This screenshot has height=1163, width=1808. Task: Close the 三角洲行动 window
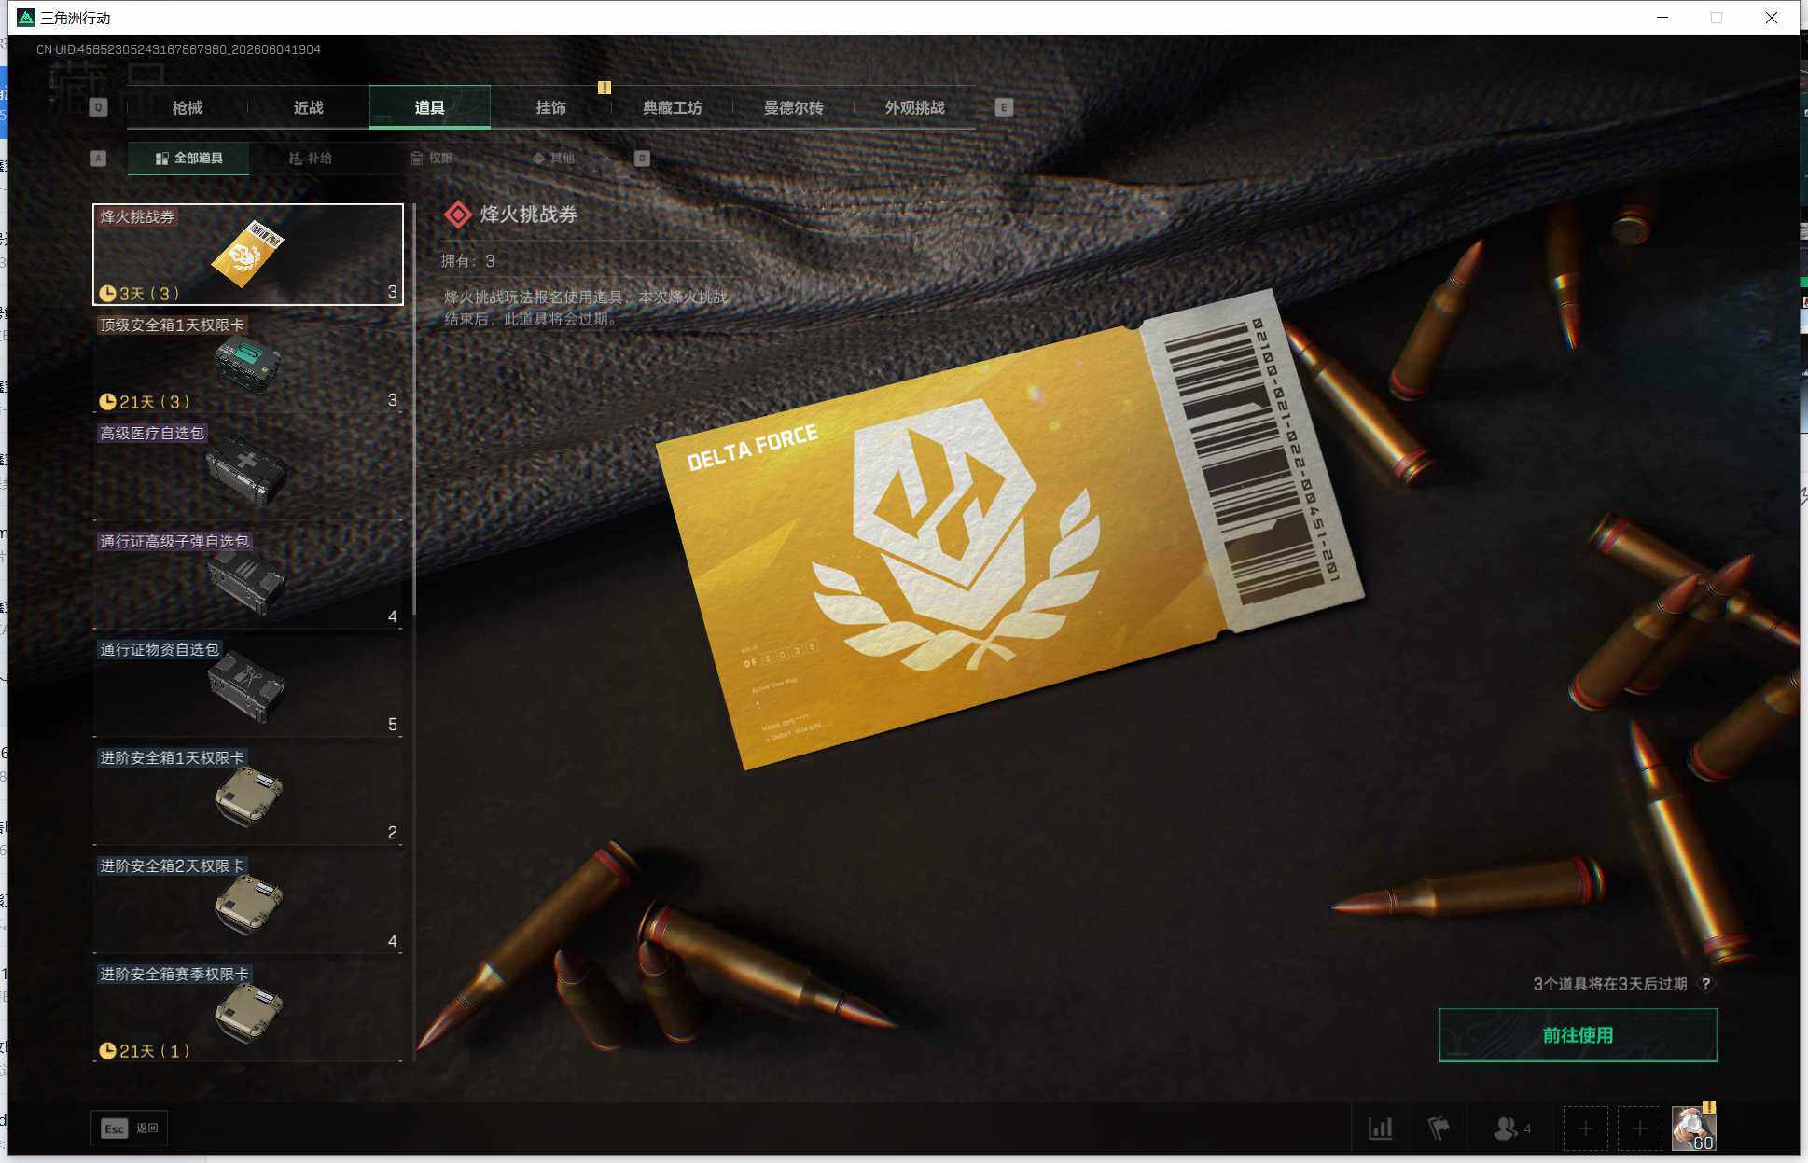click(1771, 18)
